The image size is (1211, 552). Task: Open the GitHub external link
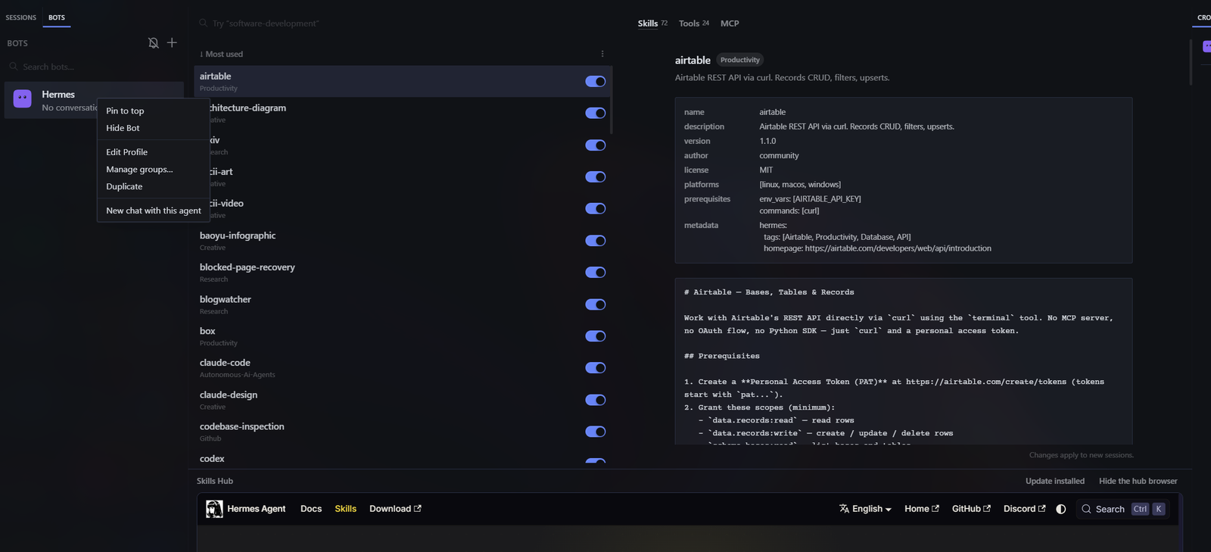[971, 509]
